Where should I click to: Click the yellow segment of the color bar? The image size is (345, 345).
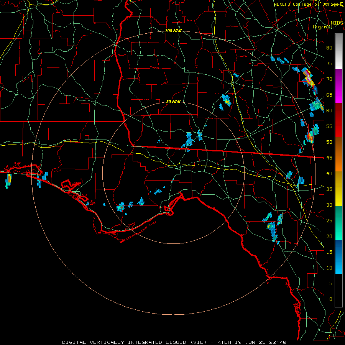click(x=338, y=189)
